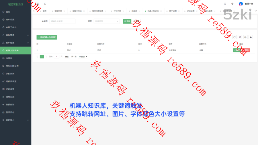Toggle the sidebar collapse hamburger icon
The width and height of the screenshot is (258, 145).
[x=38, y=4]
